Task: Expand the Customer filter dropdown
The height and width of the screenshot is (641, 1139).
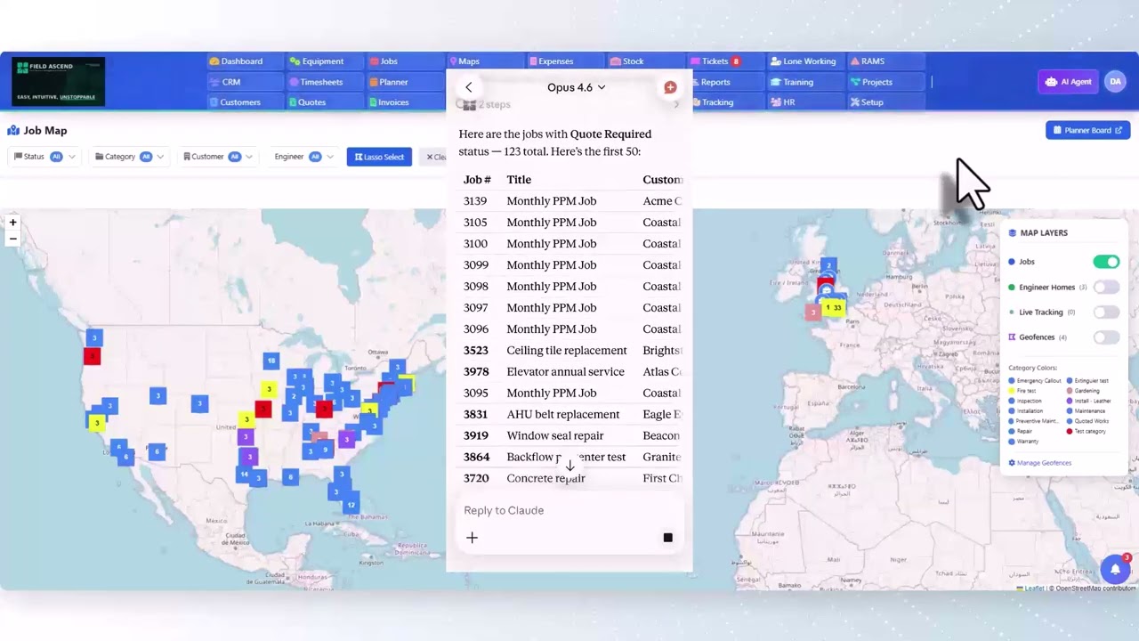Action: click(x=217, y=157)
